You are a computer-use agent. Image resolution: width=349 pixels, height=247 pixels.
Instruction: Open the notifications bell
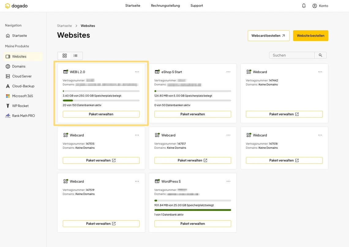(304, 6)
